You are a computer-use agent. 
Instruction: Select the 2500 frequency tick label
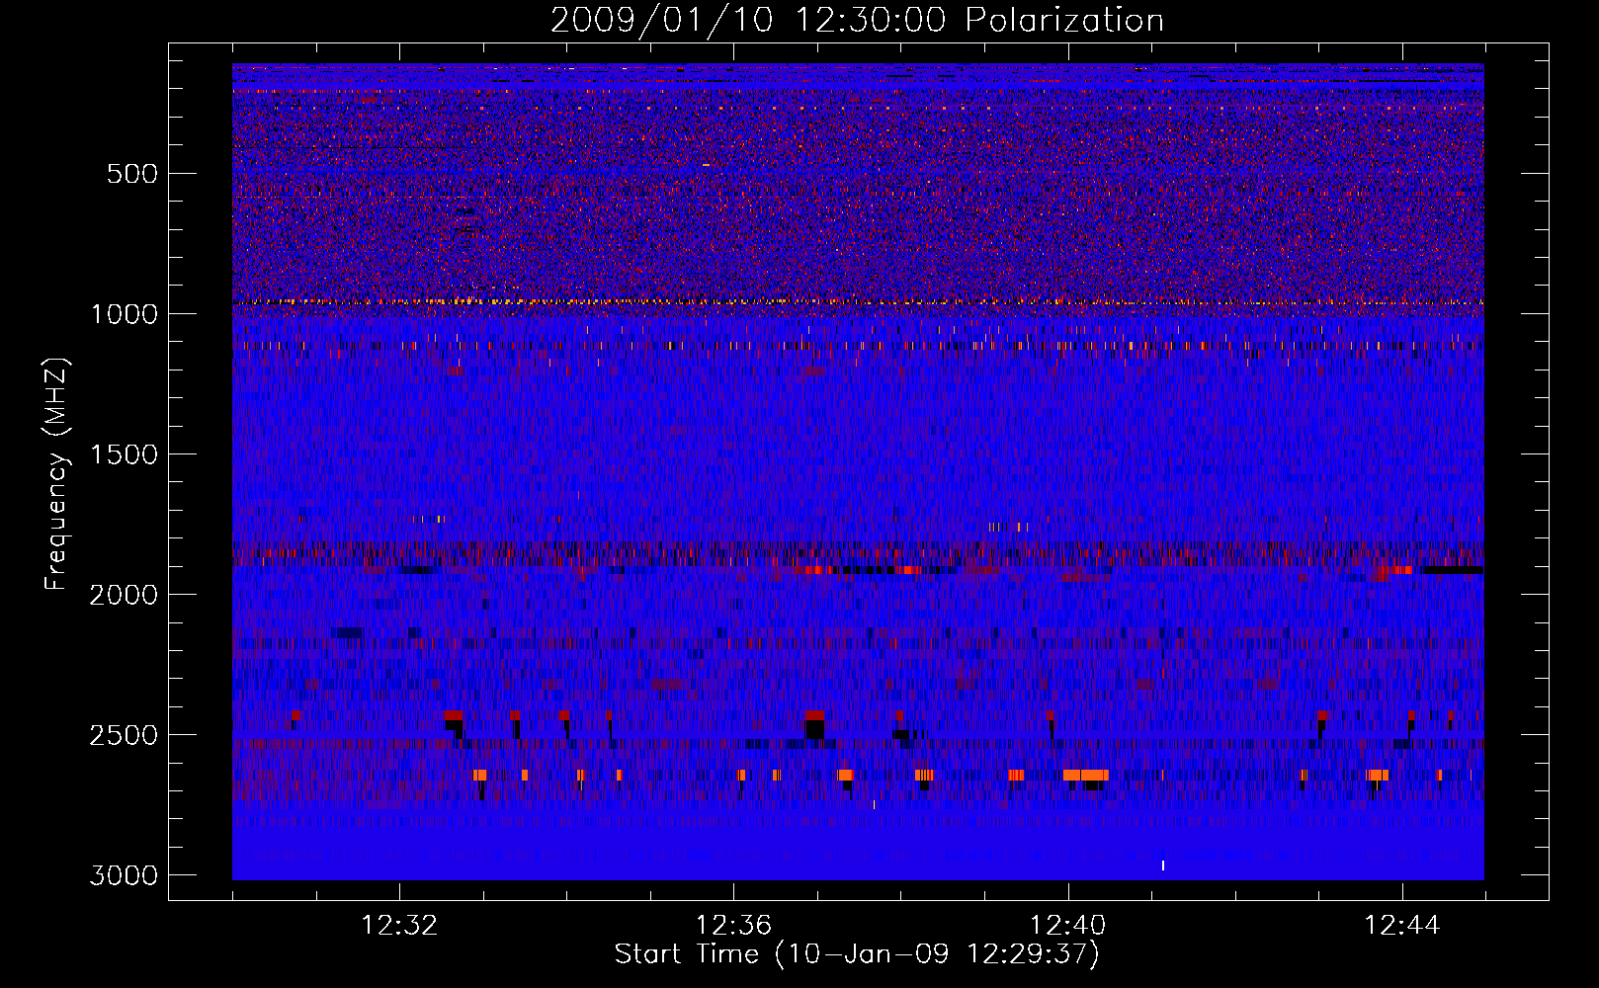point(124,735)
